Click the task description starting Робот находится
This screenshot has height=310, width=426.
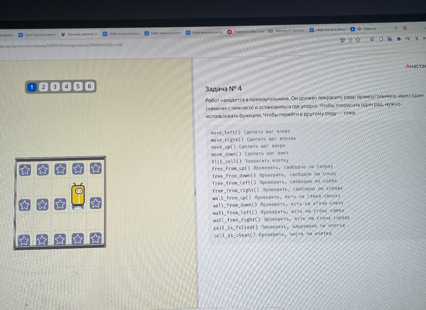315,106
